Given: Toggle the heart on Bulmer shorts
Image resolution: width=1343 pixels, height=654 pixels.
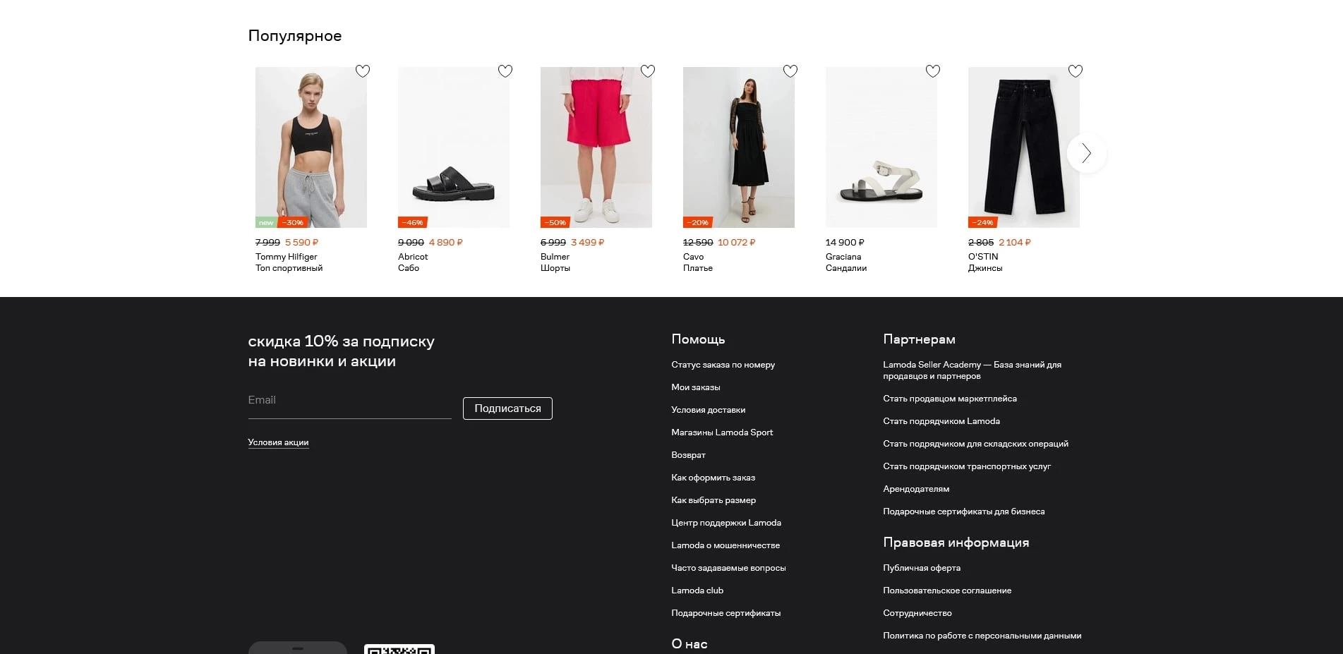Looking at the screenshot, I should [648, 71].
